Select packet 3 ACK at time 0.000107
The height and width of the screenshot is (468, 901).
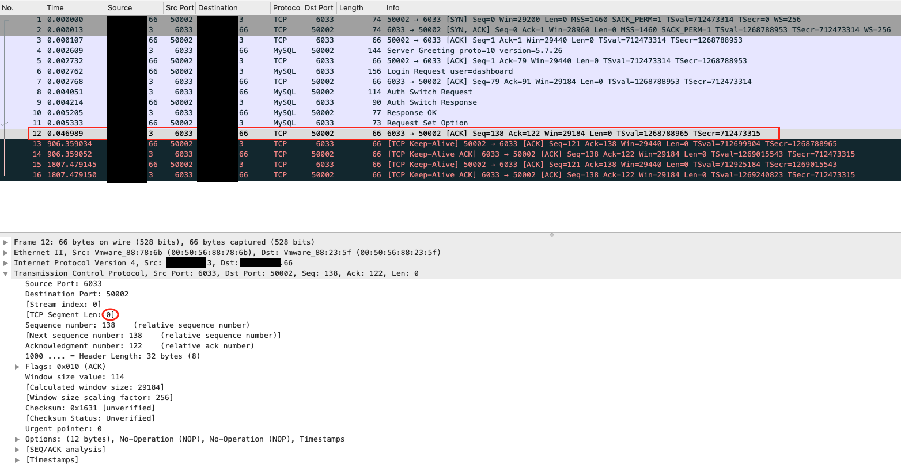pos(450,40)
